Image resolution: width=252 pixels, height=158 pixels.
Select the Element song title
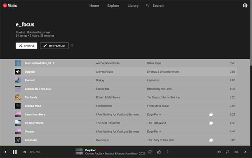coord(30,80)
